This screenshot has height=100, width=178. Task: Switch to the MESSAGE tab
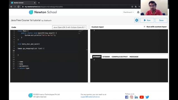click(134, 57)
